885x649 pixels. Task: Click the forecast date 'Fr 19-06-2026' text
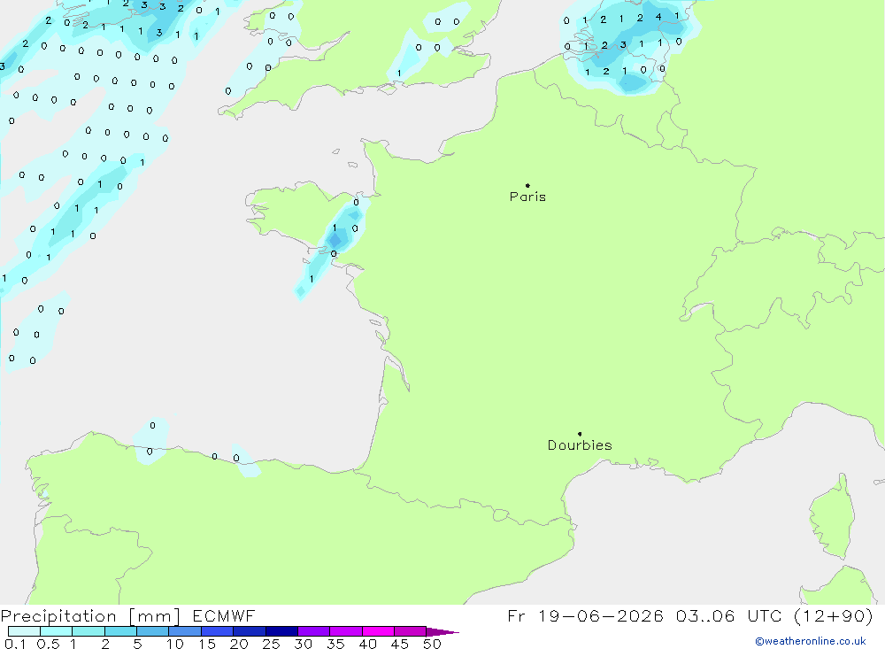pyautogui.click(x=585, y=615)
